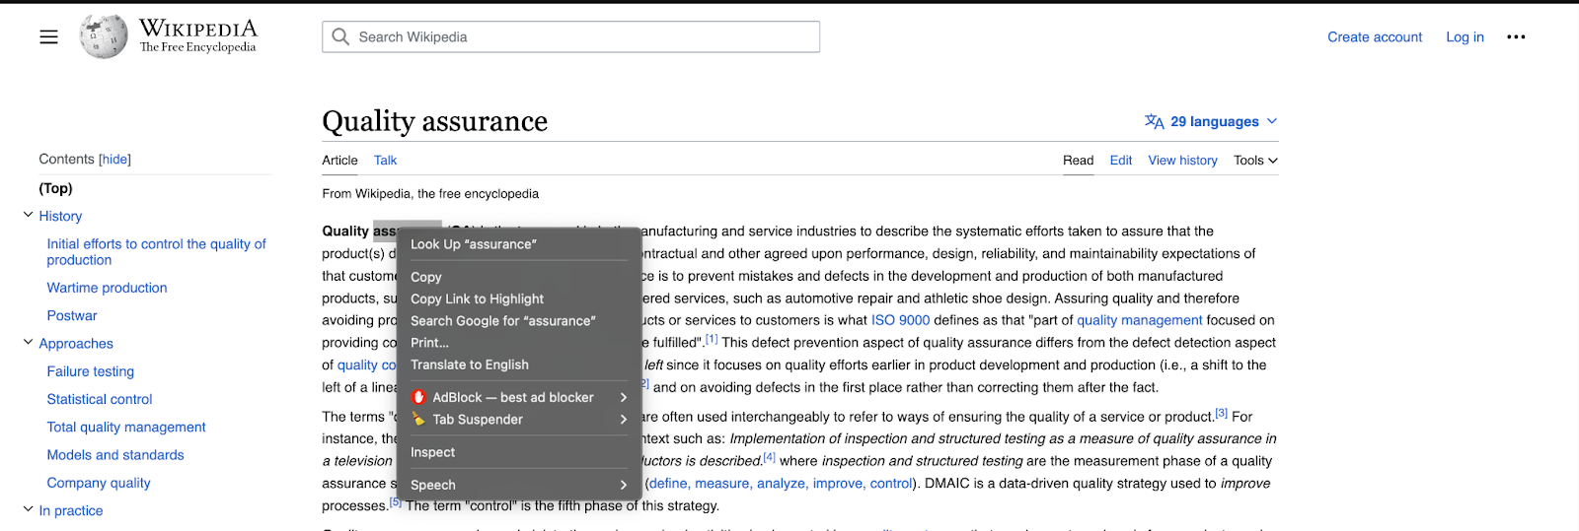Click "From Wikipedia, the free encyclopedia" text

pos(430,193)
